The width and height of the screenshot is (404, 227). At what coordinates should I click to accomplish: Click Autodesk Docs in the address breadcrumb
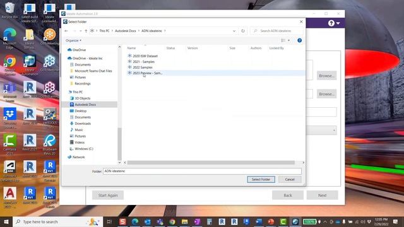(126, 31)
